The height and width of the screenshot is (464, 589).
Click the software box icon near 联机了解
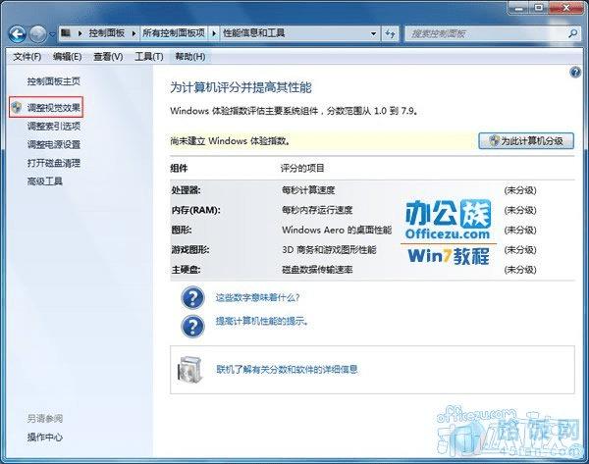pos(190,370)
